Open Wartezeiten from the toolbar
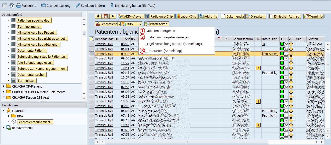This screenshot has height=145, width=331. 156,24
